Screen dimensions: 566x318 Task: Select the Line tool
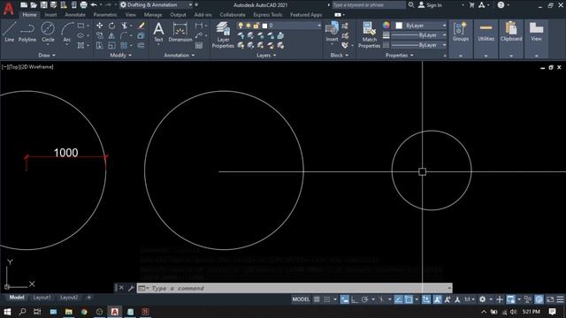10,32
